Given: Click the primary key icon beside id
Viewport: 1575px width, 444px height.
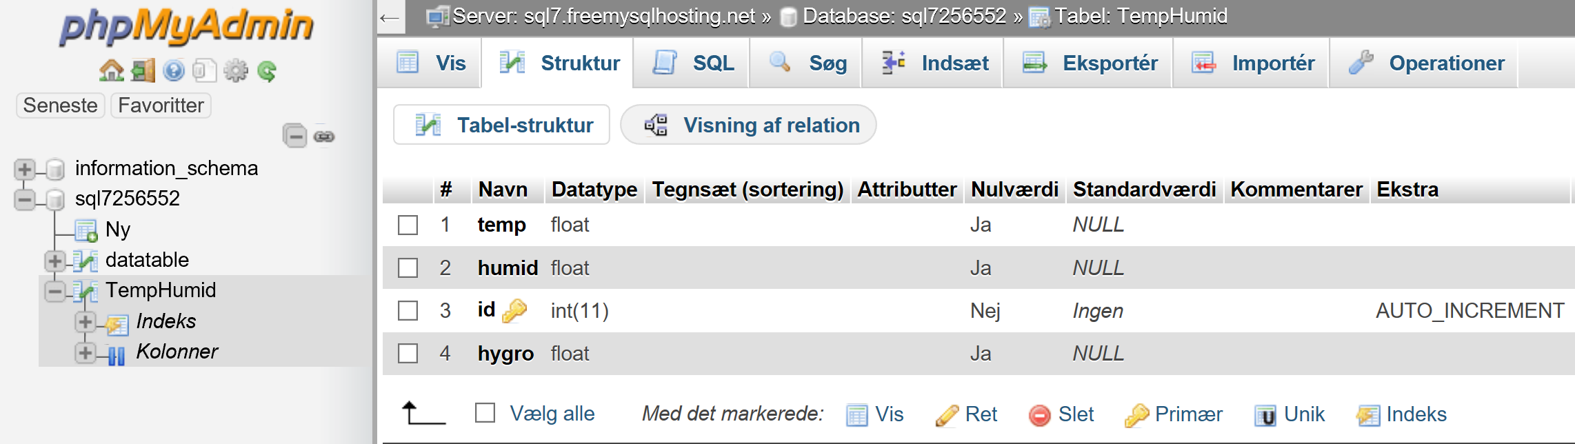Looking at the screenshot, I should [x=514, y=311].
